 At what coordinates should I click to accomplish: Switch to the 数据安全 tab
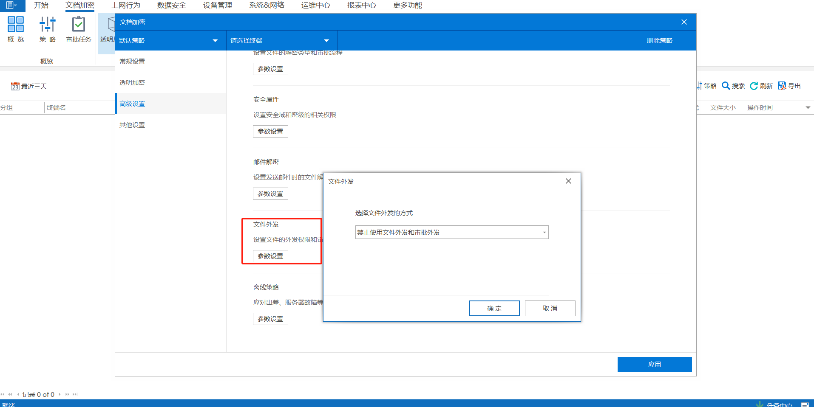(x=172, y=5)
